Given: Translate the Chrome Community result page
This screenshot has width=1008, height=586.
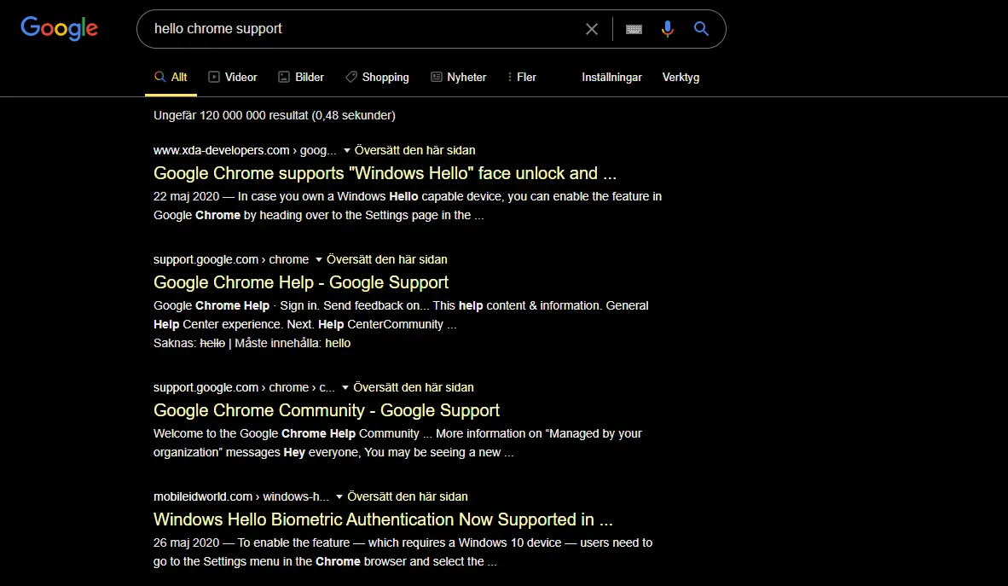Looking at the screenshot, I should [x=414, y=387].
